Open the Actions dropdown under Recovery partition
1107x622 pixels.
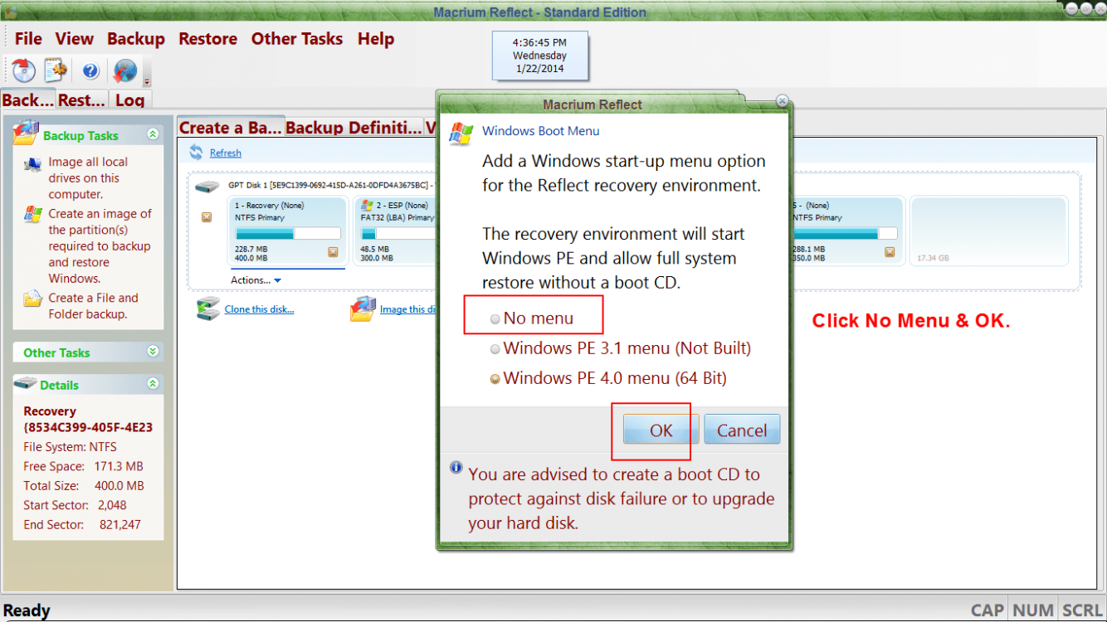point(256,280)
